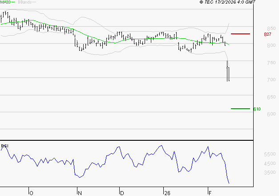Click the green 610 price label
Viewport: 279px width, 196px height.
[257, 109]
